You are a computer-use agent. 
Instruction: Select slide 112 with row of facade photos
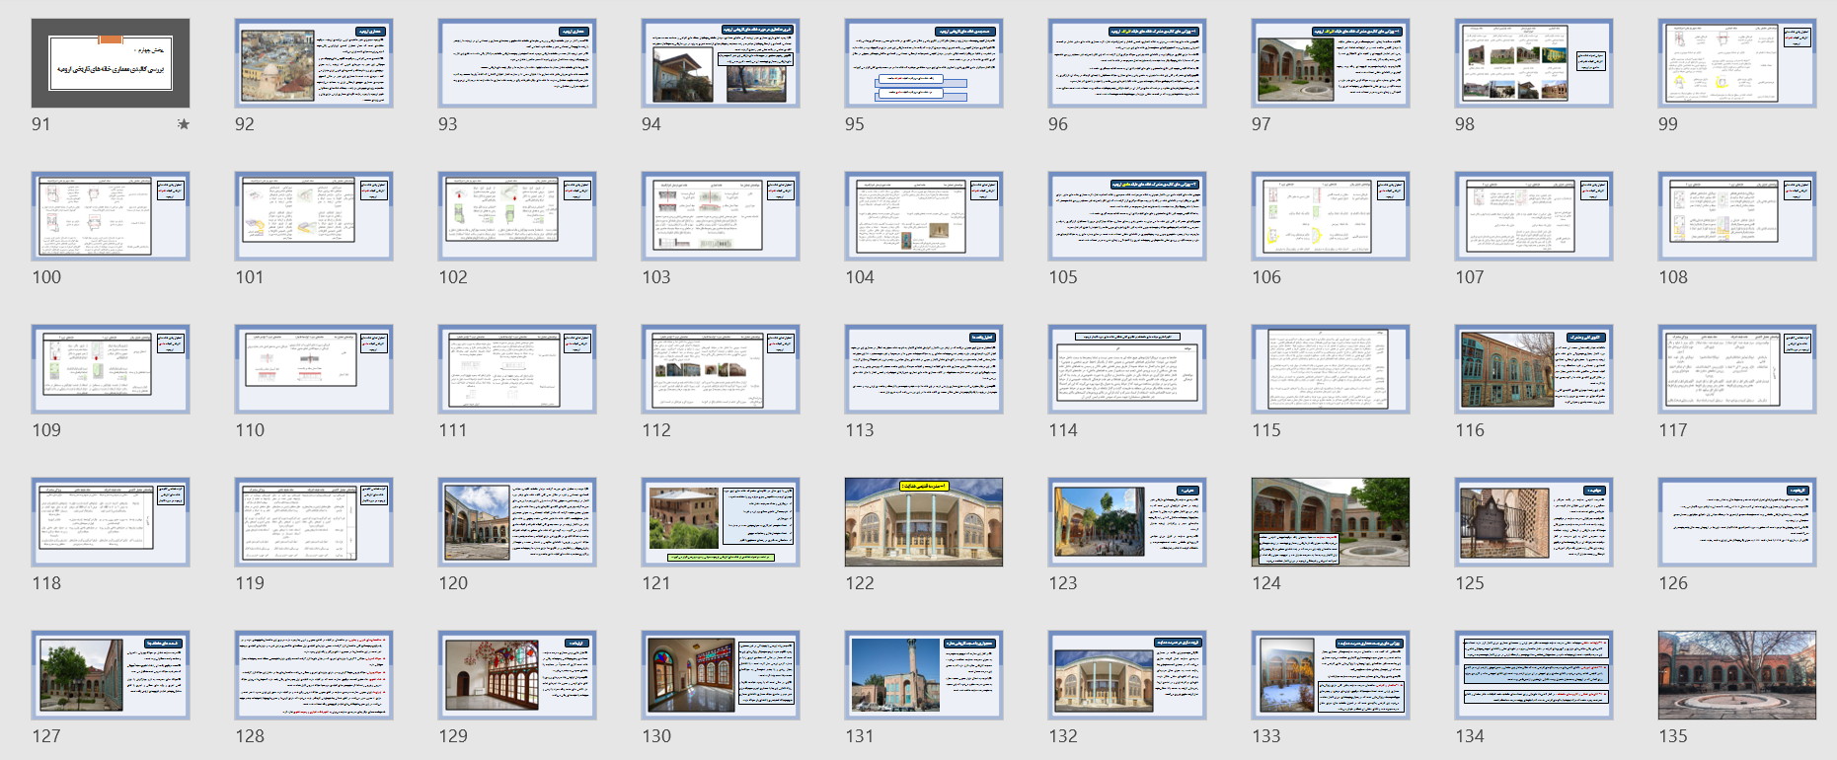tap(721, 369)
